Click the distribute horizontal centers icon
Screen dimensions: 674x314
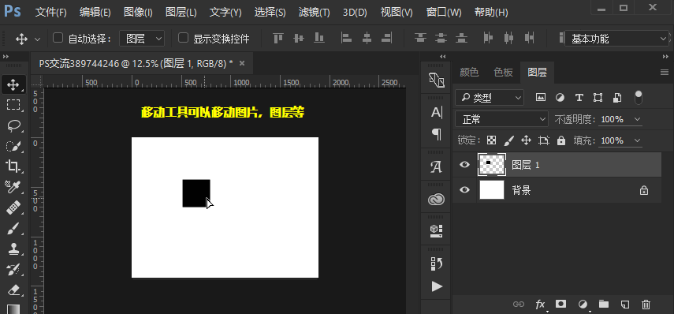(509, 39)
